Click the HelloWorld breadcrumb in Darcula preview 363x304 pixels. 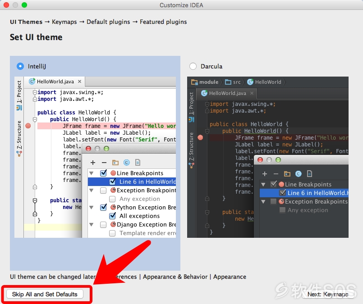pyautogui.click(x=264, y=82)
